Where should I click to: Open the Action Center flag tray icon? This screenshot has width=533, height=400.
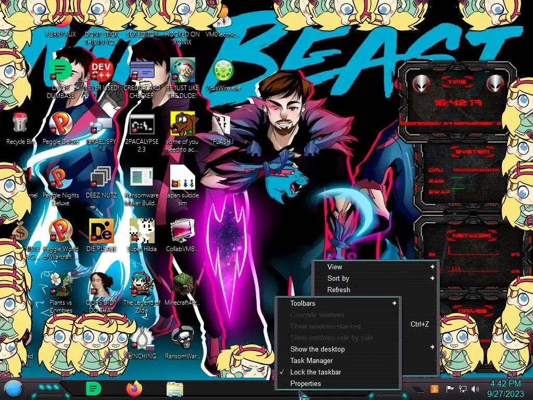450,389
